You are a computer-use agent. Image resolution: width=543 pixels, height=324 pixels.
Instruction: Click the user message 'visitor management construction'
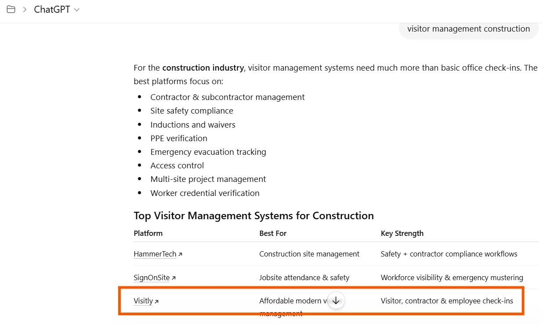click(x=468, y=29)
